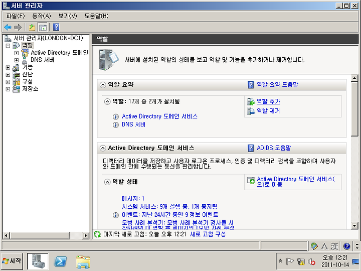The image size is (361, 271).
Task: Click the language bar help icon
Action: [346, 246]
